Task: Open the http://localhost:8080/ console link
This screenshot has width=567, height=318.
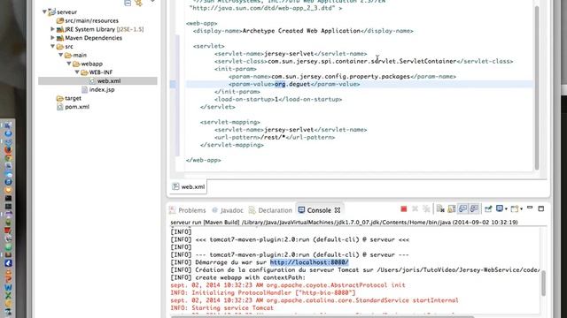Action: [x=309, y=262]
